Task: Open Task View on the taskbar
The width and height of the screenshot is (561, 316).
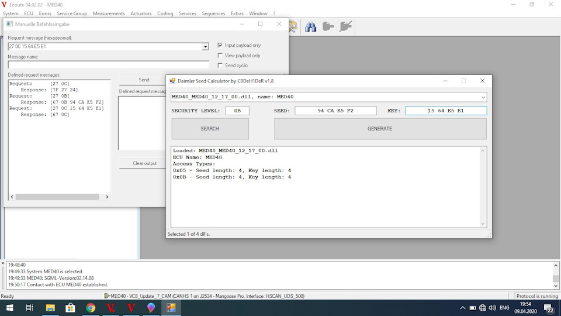Action: (x=29, y=308)
